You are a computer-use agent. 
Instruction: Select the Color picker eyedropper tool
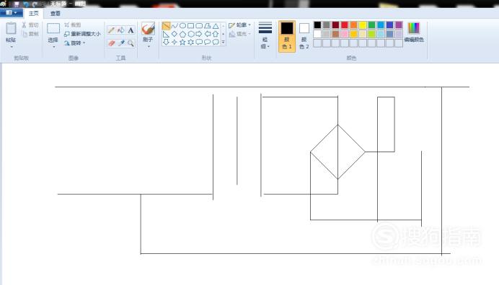tap(121, 43)
